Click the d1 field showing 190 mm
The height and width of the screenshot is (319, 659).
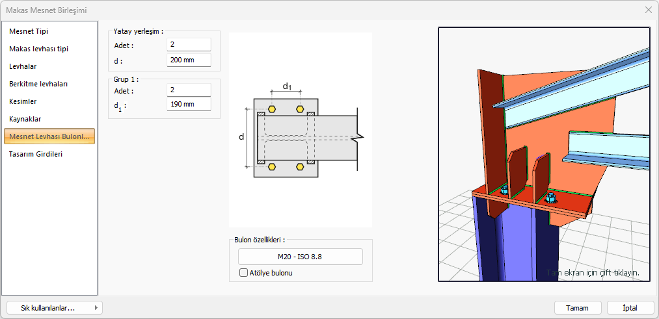point(189,105)
